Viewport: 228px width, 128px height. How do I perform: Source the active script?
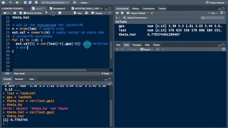pos(97,13)
